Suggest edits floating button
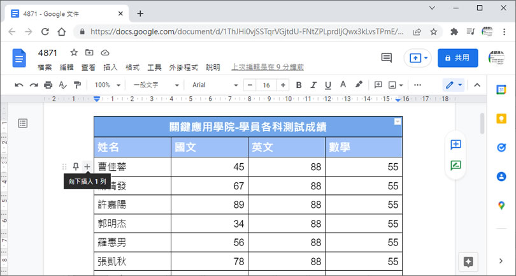 455,165
